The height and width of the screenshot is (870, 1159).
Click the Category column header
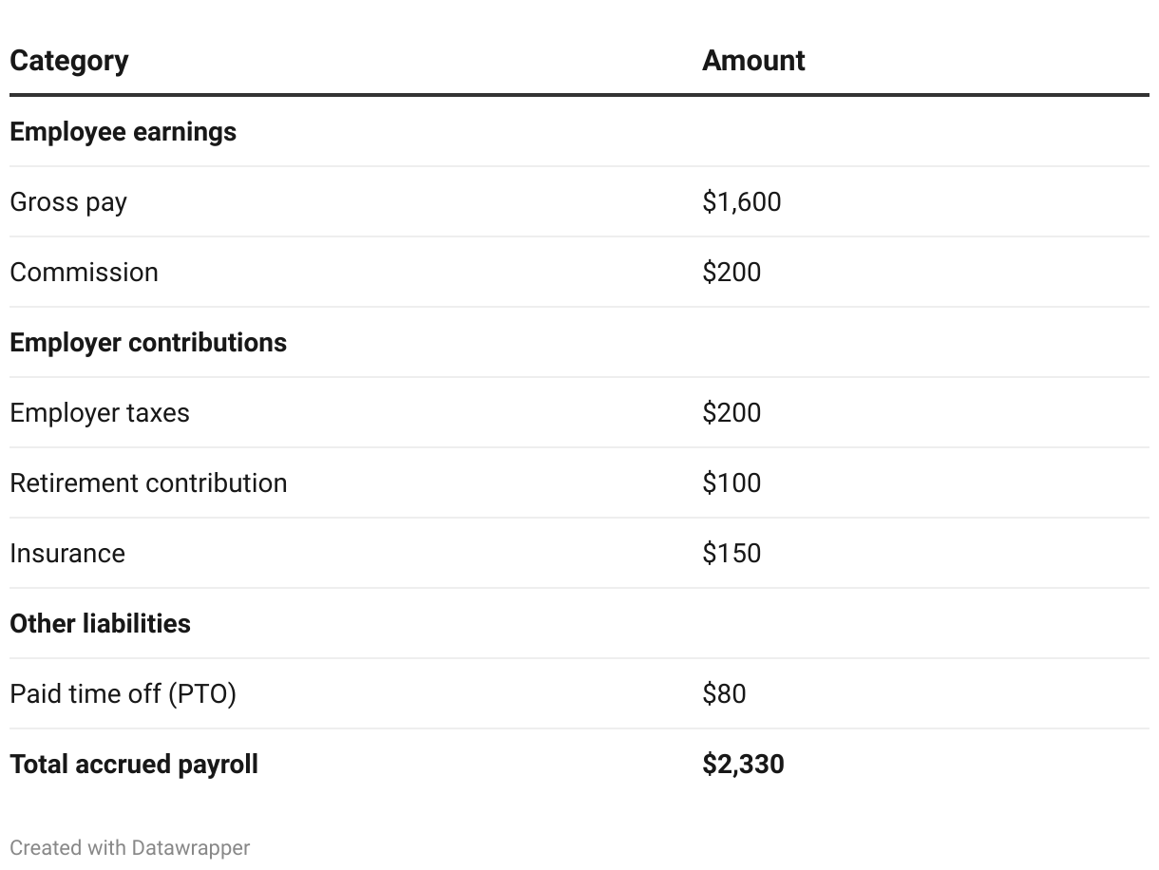pyautogui.click(x=69, y=61)
